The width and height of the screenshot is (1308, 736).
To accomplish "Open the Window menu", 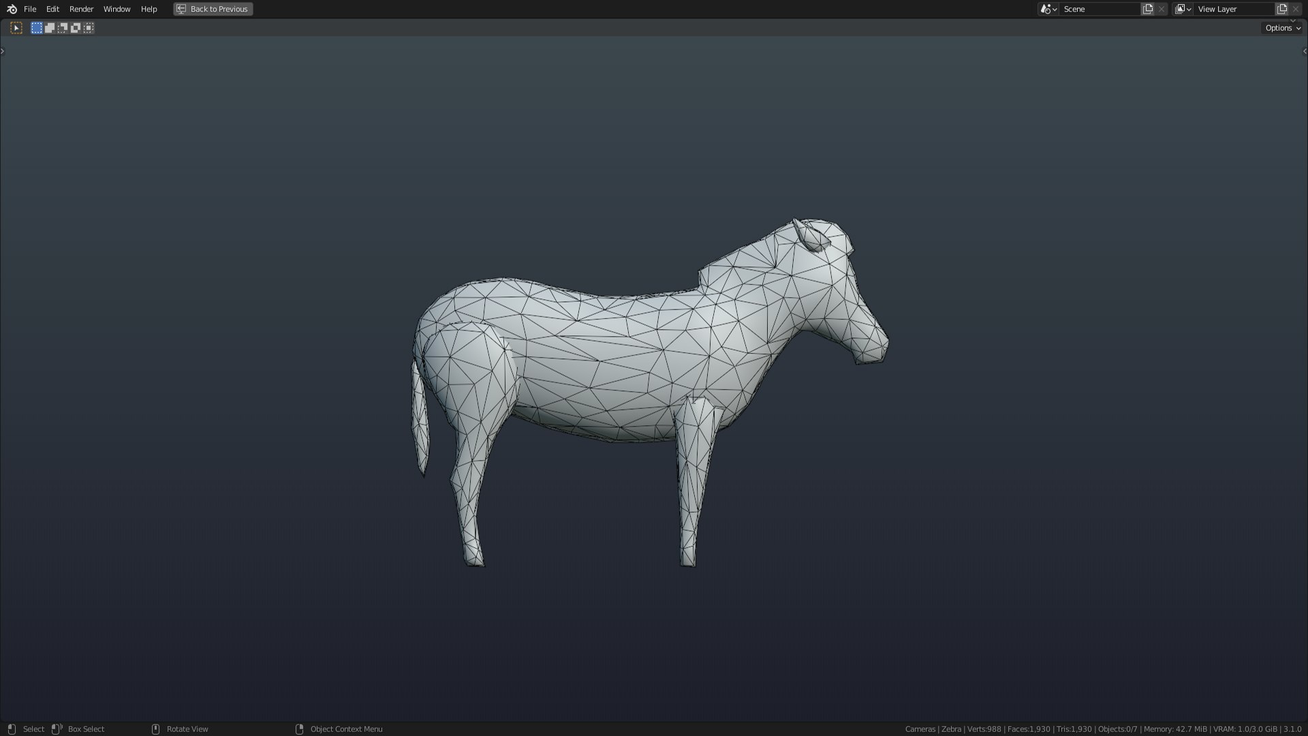I will [x=116, y=9].
